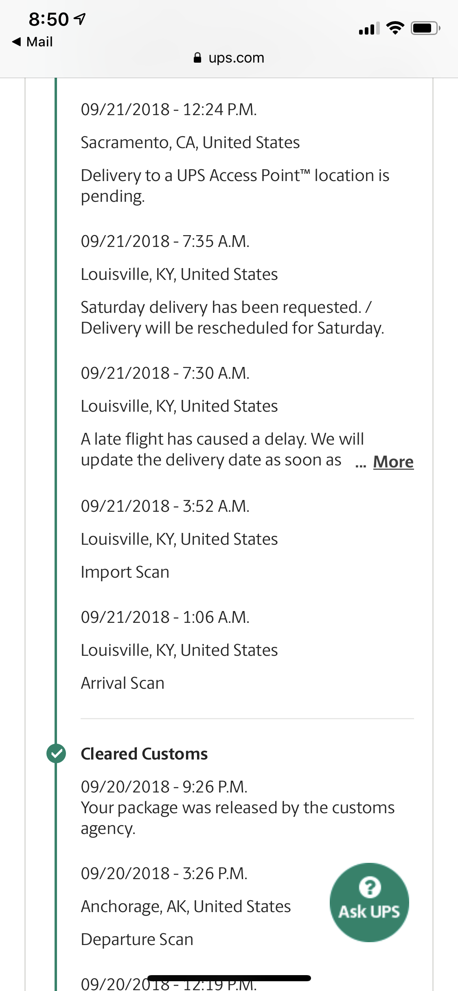Tap the 8:50 clock in status bar
Image resolution: width=458 pixels, height=991 pixels.
(x=48, y=19)
